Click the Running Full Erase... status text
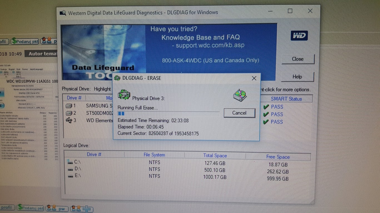 tap(138, 108)
